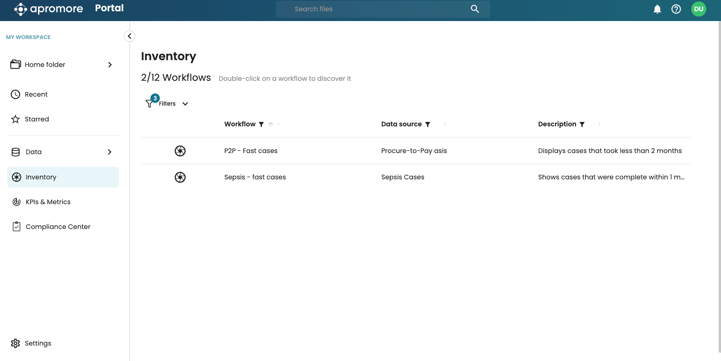Click the Workflow column filter icon

click(261, 124)
